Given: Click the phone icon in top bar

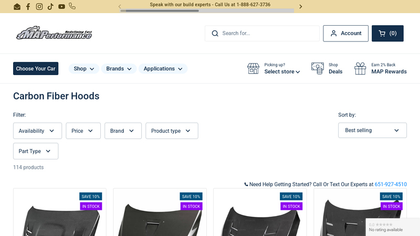Looking at the screenshot, I should click(x=72, y=6).
